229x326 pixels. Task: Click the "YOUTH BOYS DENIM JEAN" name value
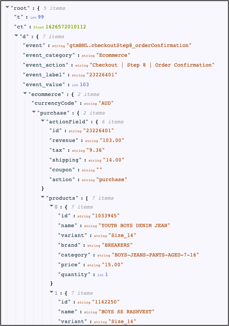pyautogui.click(x=134, y=225)
